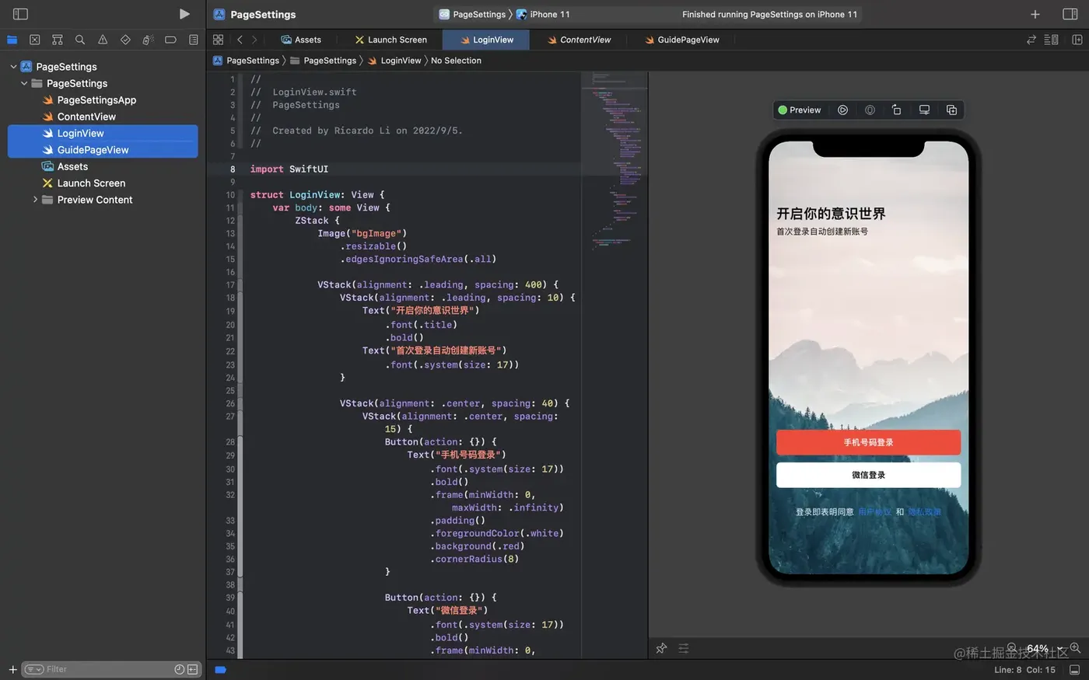Select GuidePageView file in navigator
Image resolution: width=1089 pixels, height=680 pixels.
point(103,150)
